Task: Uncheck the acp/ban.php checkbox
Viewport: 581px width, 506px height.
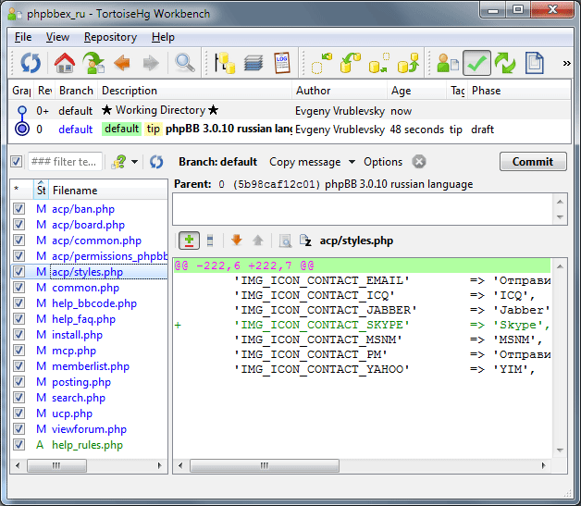Action: point(19,209)
